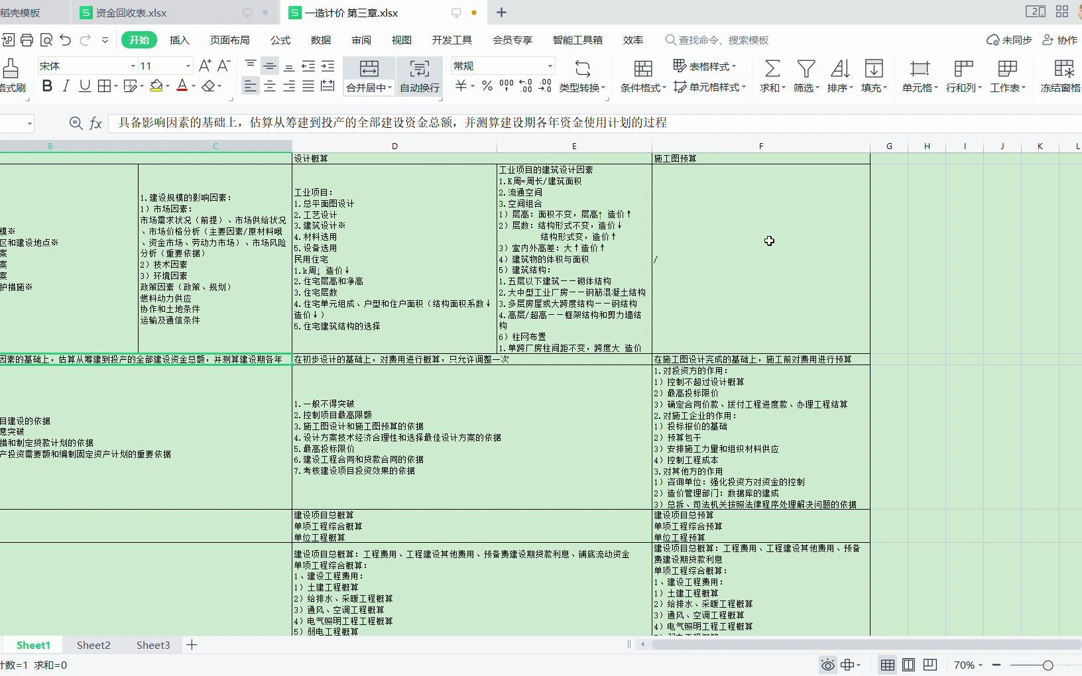Open the 数据 ribbon tab
Image resolution: width=1082 pixels, height=676 pixels.
320,40
